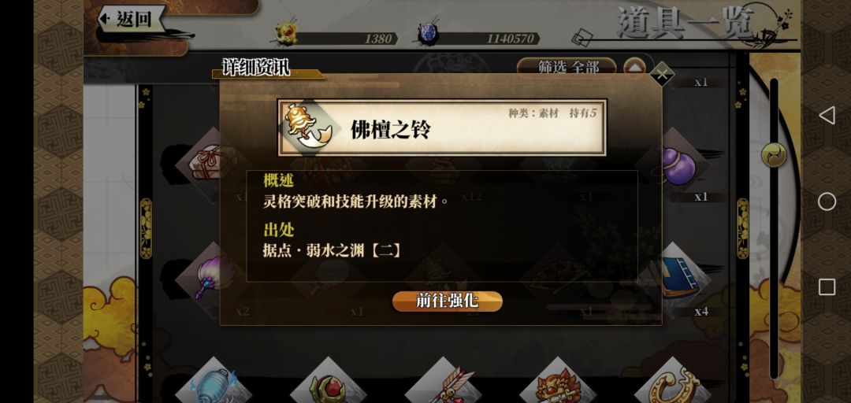This screenshot has width=851, height=403.
Task: Click the gold currency coin icon
Action: click(x=286, y=34)
